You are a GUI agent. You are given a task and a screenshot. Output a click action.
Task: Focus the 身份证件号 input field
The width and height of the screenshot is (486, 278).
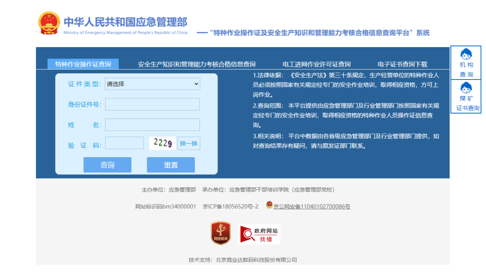tap(152, 104)
